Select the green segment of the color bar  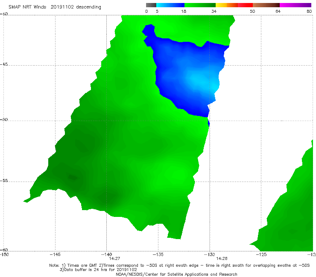pos(200,5)
